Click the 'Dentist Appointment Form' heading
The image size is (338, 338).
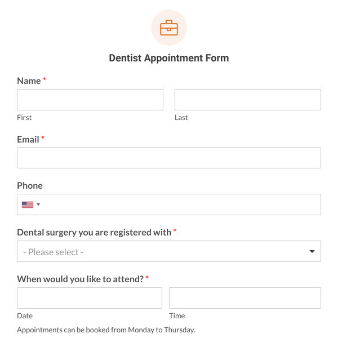tap(169, 58)
